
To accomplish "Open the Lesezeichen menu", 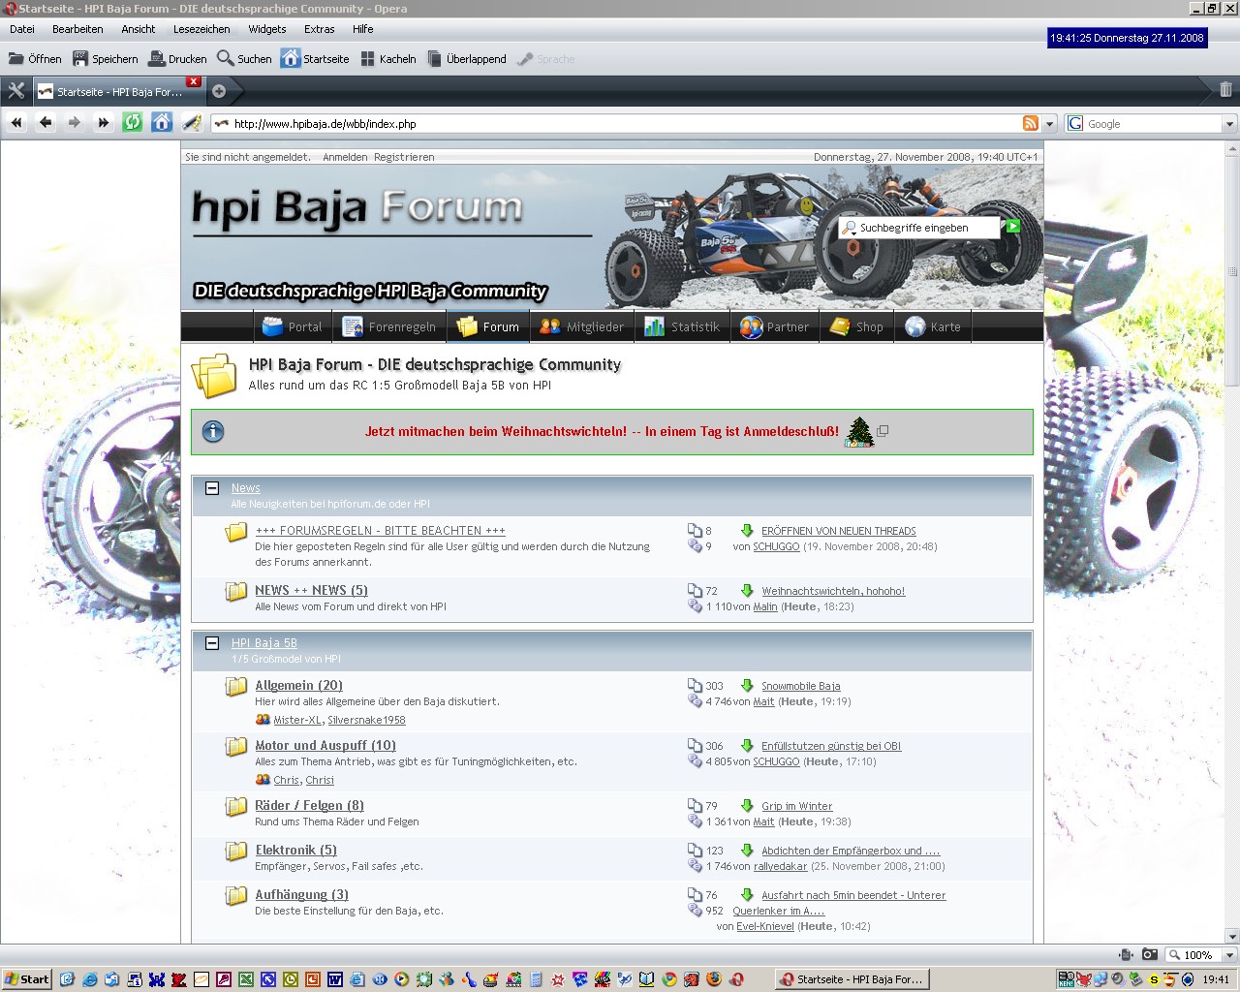I will 201,29.
